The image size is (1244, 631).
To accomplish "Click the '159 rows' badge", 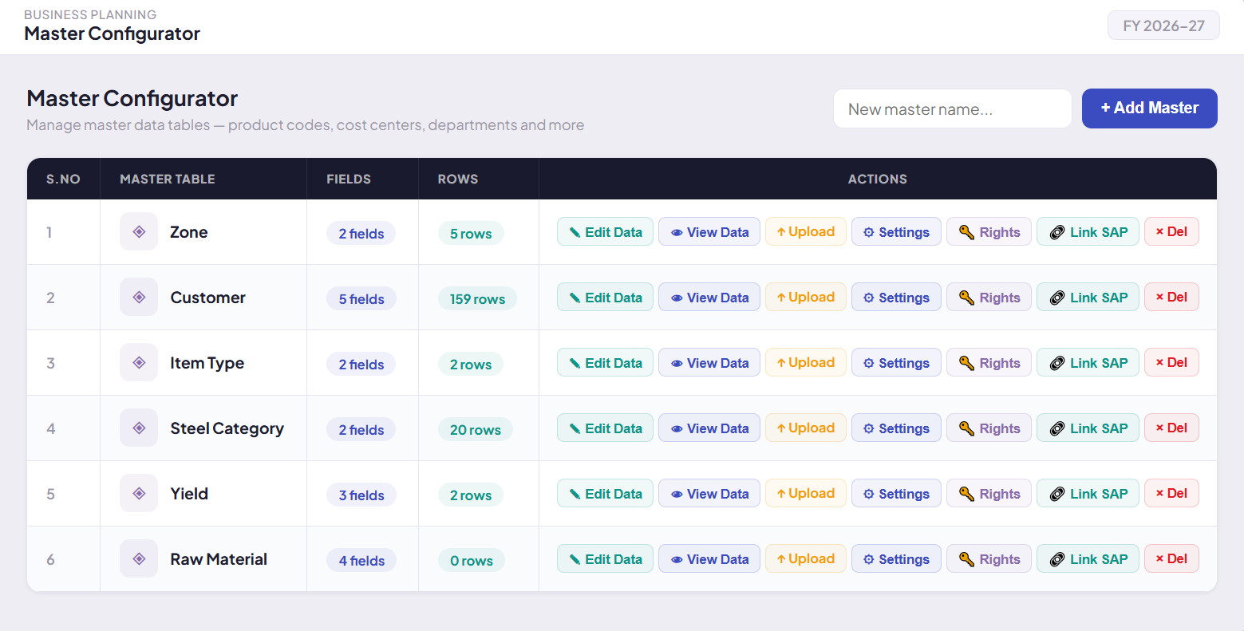I will (x=477, y=298).
